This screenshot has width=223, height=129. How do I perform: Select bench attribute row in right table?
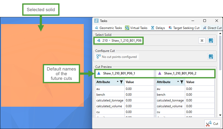point(185,94)
